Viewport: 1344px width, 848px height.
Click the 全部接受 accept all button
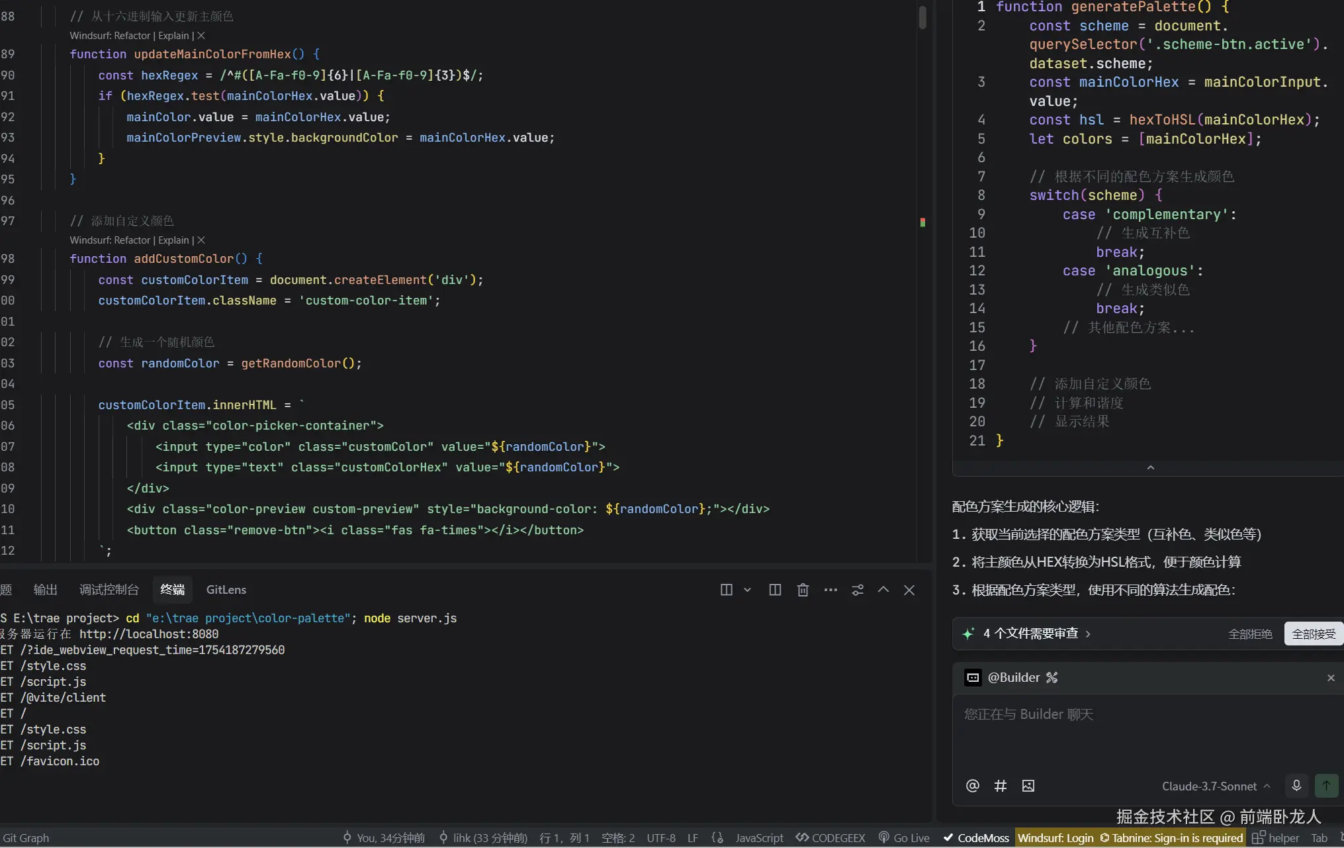(x=1313, y=634)
